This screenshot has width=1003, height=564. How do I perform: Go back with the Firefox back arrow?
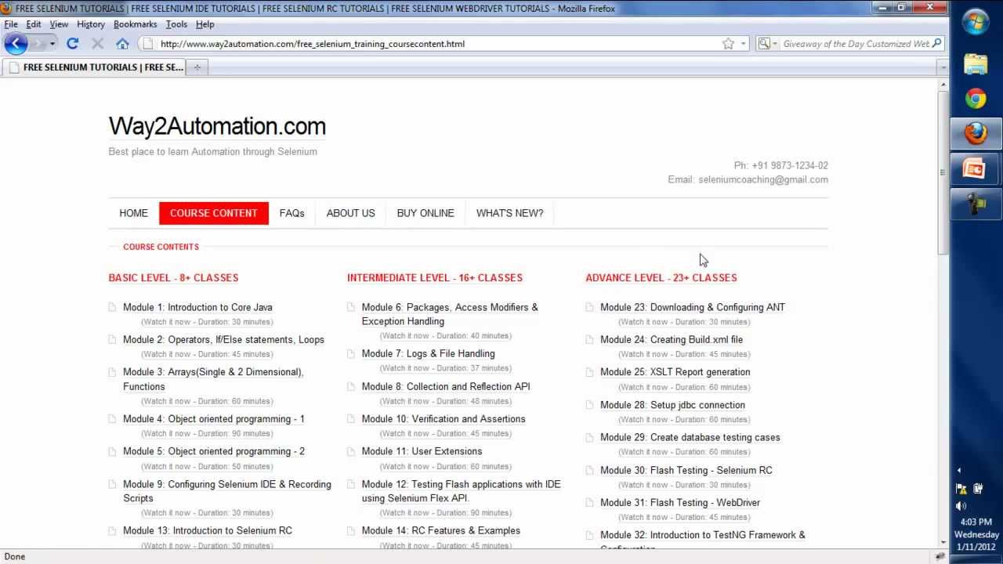(16, 44)
